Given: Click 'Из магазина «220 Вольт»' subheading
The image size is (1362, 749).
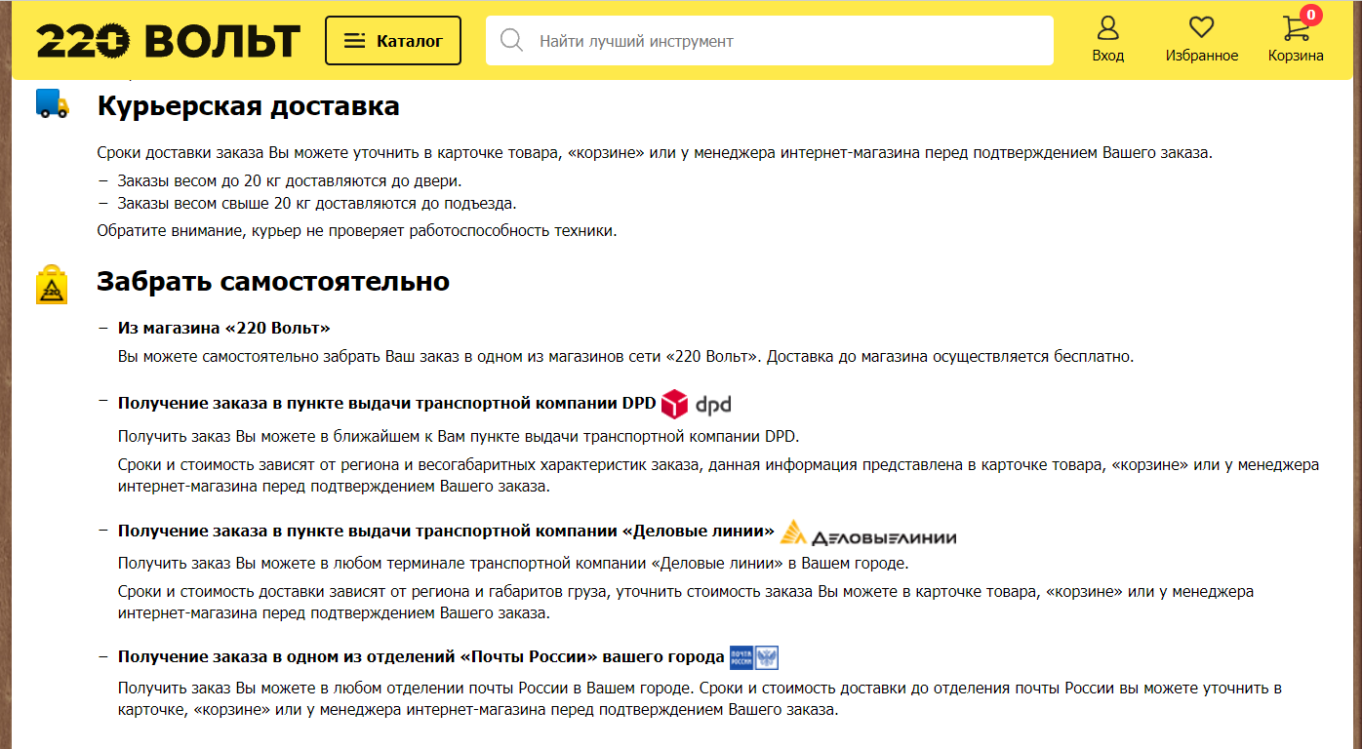Looking at the screenshot, I should pyautogui.click(x=224, y=328).
